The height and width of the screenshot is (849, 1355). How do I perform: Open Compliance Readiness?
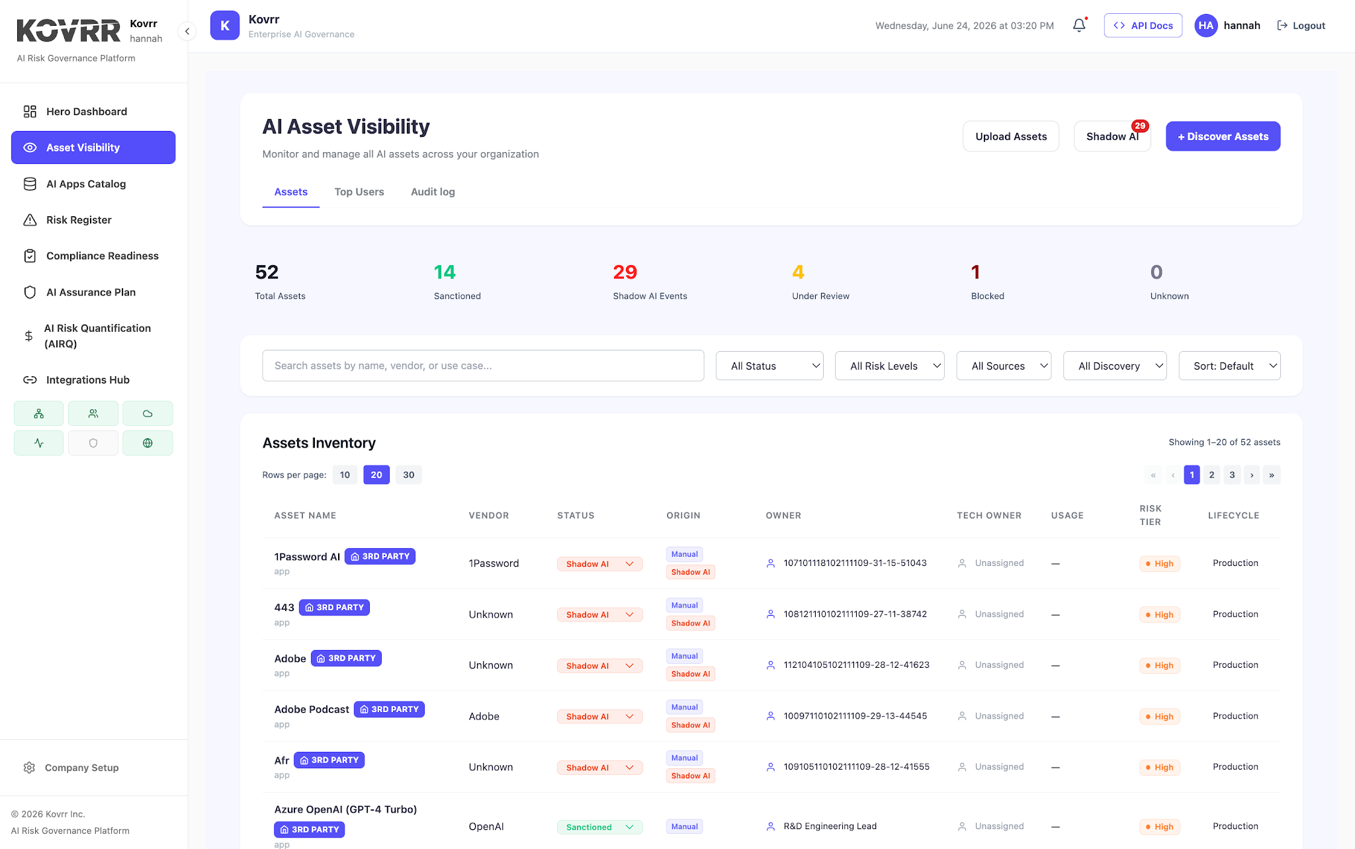pos(93,256)
